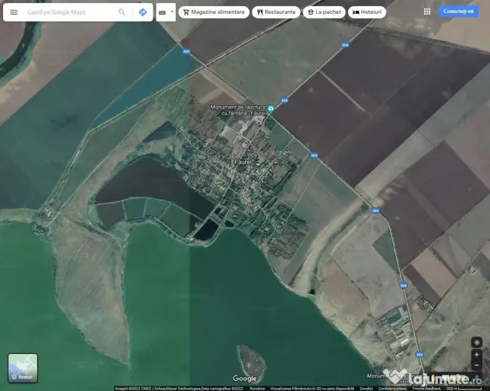Focus the Căutați pe Google Maps field
490x391 pixels.
point(68,12)
